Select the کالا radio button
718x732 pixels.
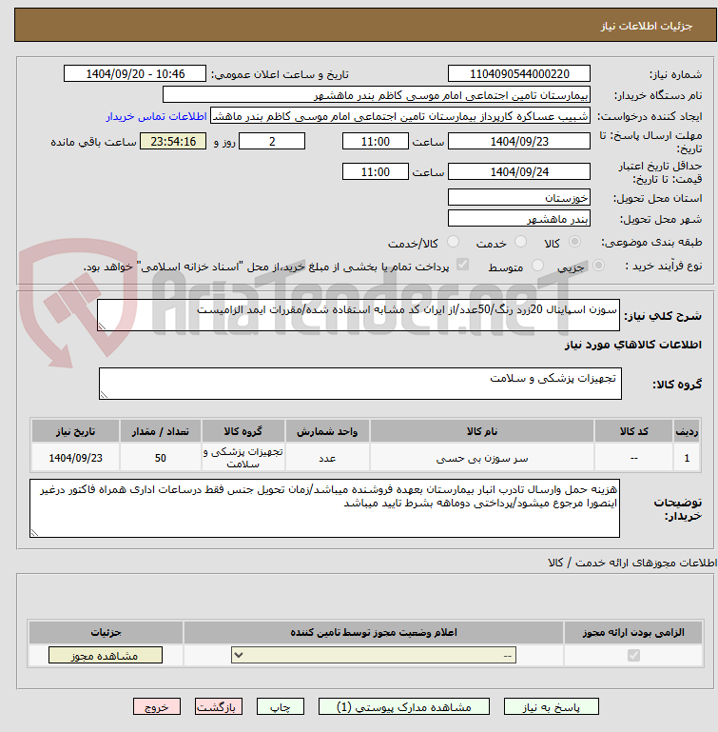pyautogui.click(x=574, y=242)
